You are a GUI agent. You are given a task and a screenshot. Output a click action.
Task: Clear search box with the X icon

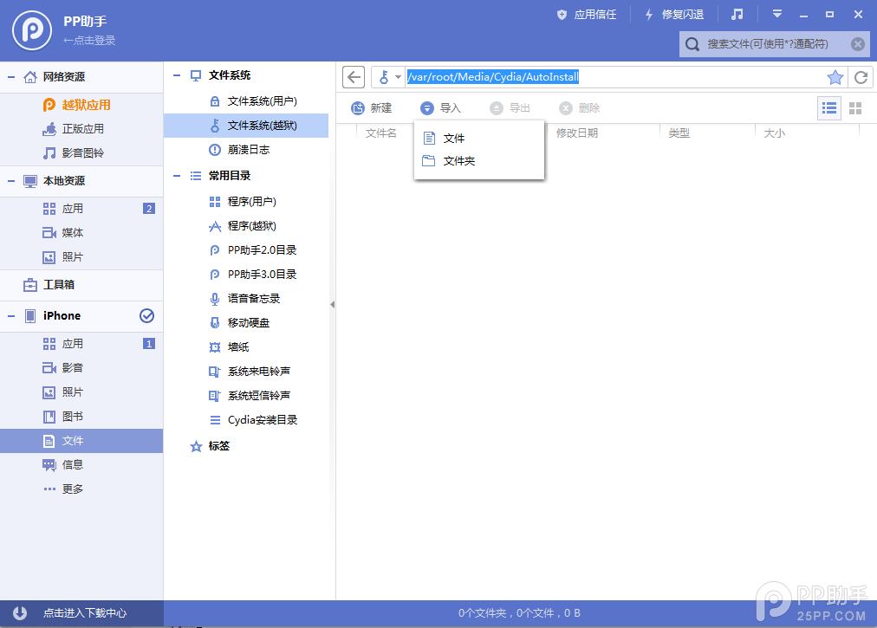coord(856,43)
